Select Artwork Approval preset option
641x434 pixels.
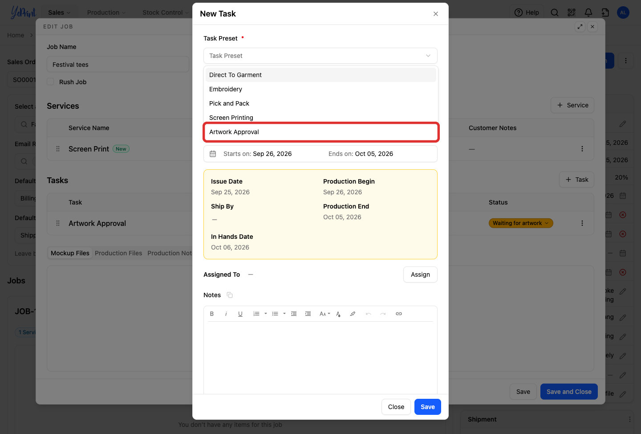pyautogui.click(x=320, y=132)
